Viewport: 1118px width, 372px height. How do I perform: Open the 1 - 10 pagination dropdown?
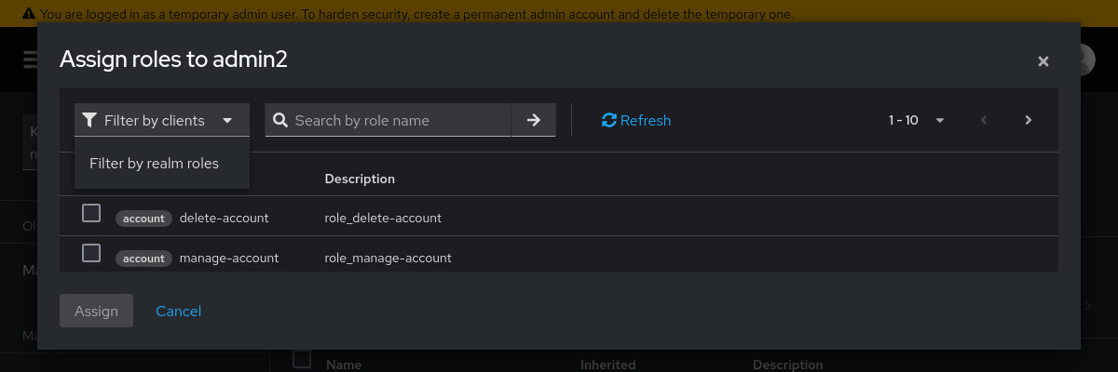(917, 120)
